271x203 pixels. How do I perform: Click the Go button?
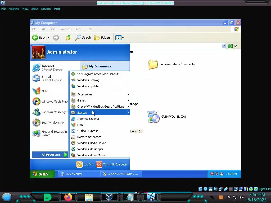[233, 46]
